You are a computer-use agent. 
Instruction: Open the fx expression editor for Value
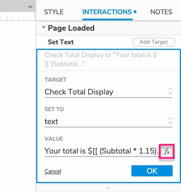coord(167,151)
